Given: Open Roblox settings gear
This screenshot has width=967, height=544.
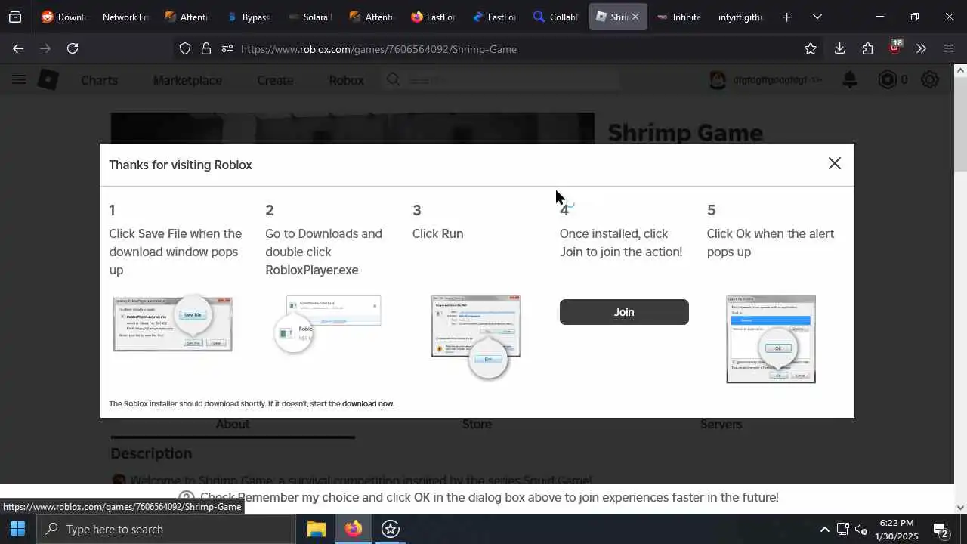Looking at the screenshot, I should click(x=930, y=80).
